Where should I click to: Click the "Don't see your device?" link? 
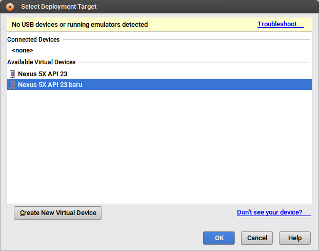pyautogui.click(x=269, y=212)
